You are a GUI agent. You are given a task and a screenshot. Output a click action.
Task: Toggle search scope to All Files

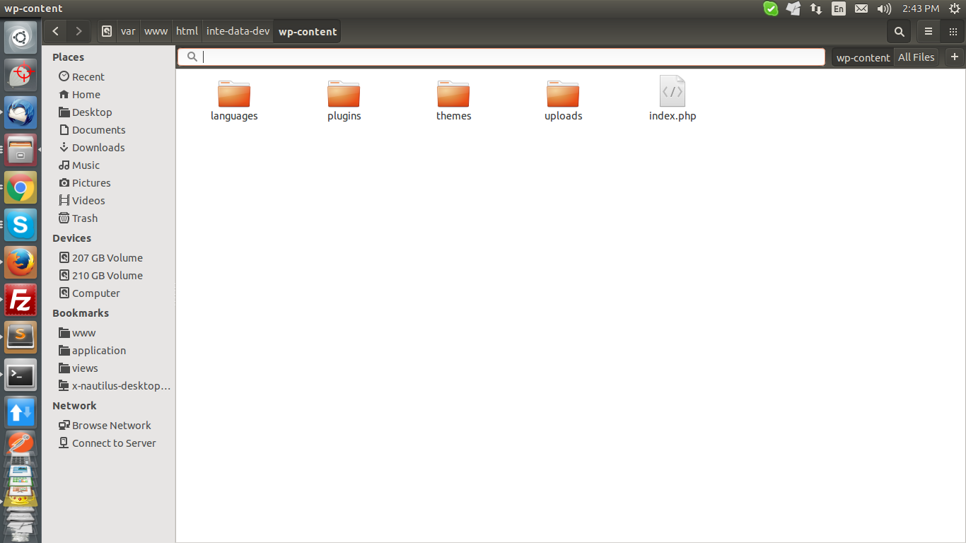click(916, 57)
